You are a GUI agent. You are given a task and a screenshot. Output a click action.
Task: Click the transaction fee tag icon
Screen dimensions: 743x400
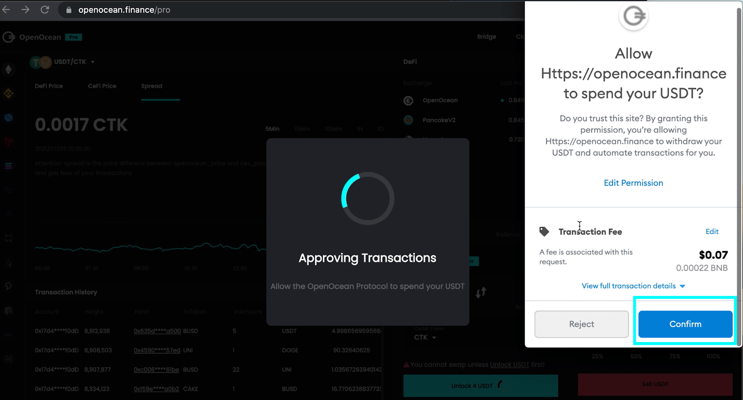[544, 231]
